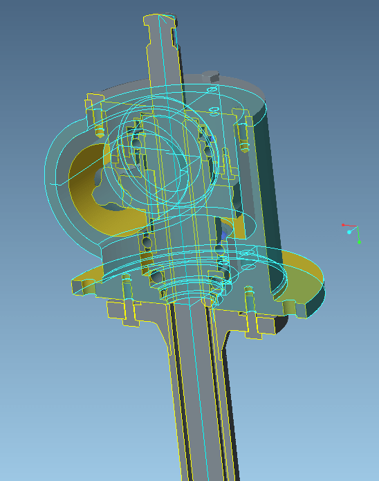Select the small boss atop the housing cover
Viewport: 379px width, 481px height.
(210, 75)
